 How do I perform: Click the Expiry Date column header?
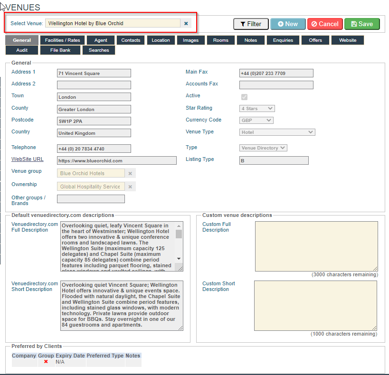tap(70, 356)
